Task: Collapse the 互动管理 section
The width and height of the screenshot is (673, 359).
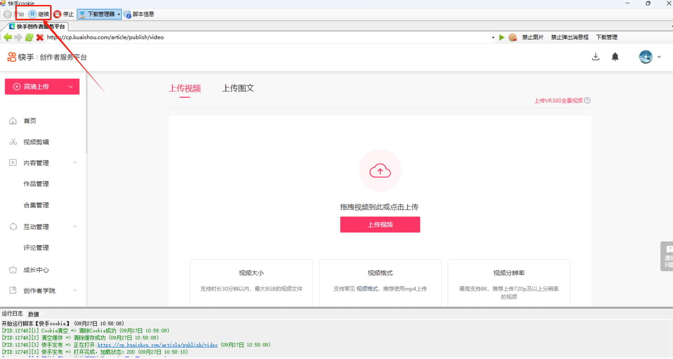Action: tap(75, 226)
